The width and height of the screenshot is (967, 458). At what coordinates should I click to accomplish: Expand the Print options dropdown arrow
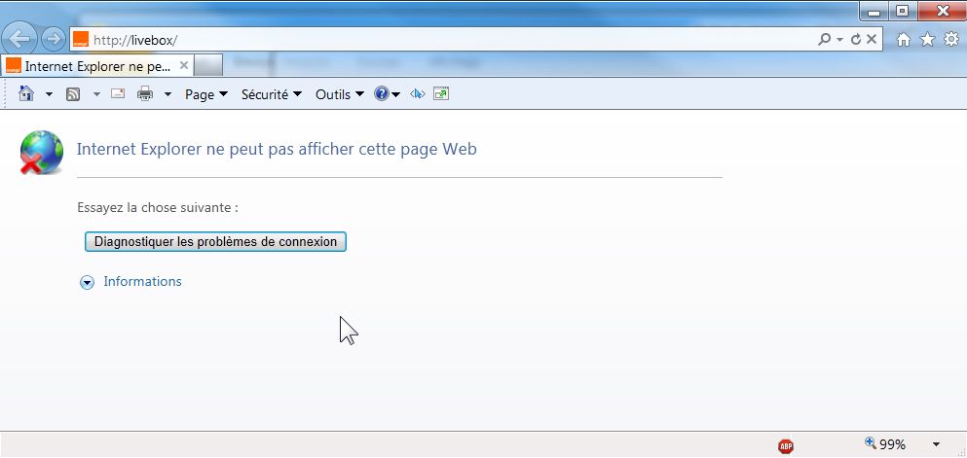(x=167, y=94)
